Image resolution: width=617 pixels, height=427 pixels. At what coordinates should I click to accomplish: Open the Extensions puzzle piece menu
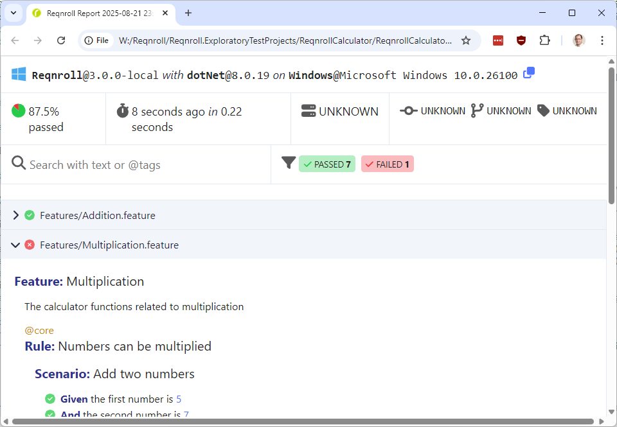coord(544,40)
